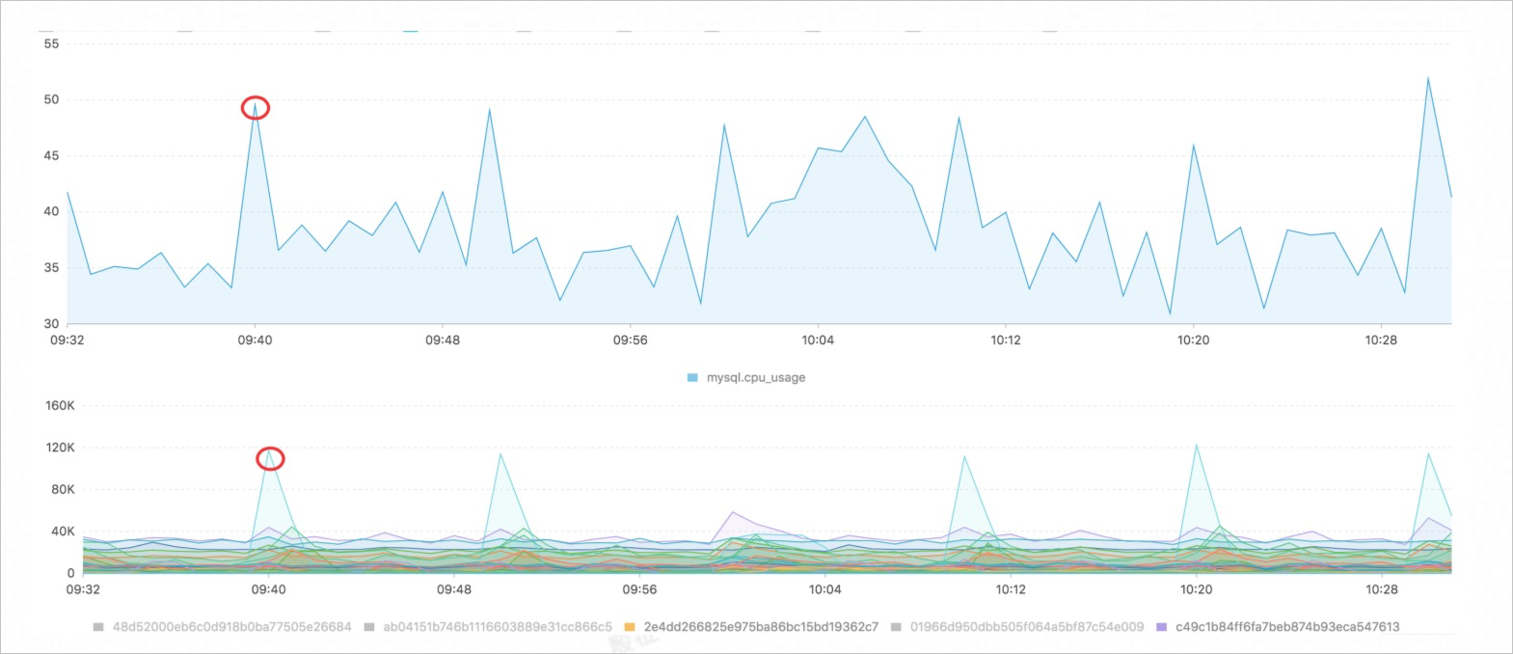The width and height of the screenshot is (1513, 654).
Task: Click the 09:48 tick on the lower chart axis
Action: point(454,589)
